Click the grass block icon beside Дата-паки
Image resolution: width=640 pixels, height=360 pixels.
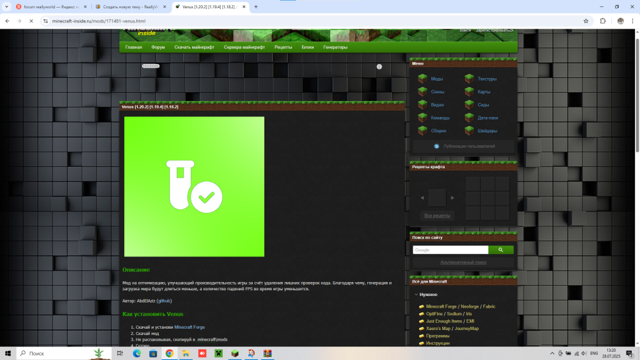[469, 118]
